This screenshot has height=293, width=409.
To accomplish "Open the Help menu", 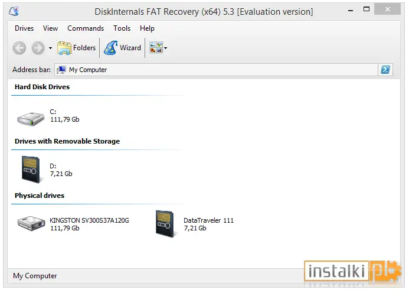I will tap(147, 28).
